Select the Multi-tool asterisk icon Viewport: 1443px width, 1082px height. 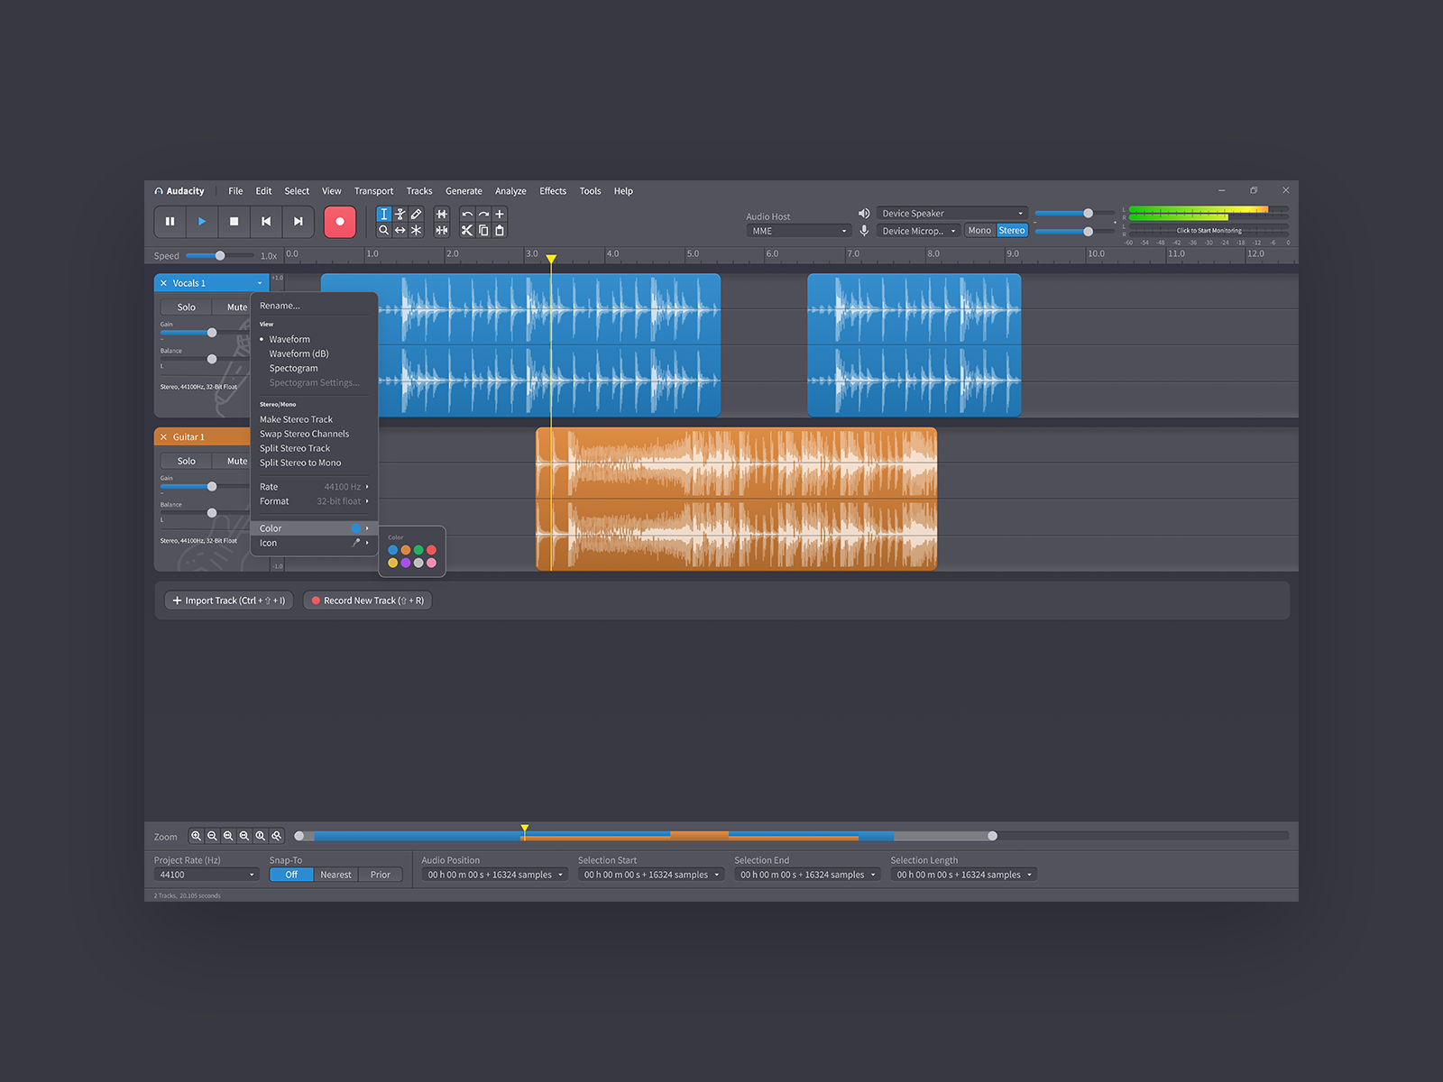417,231
